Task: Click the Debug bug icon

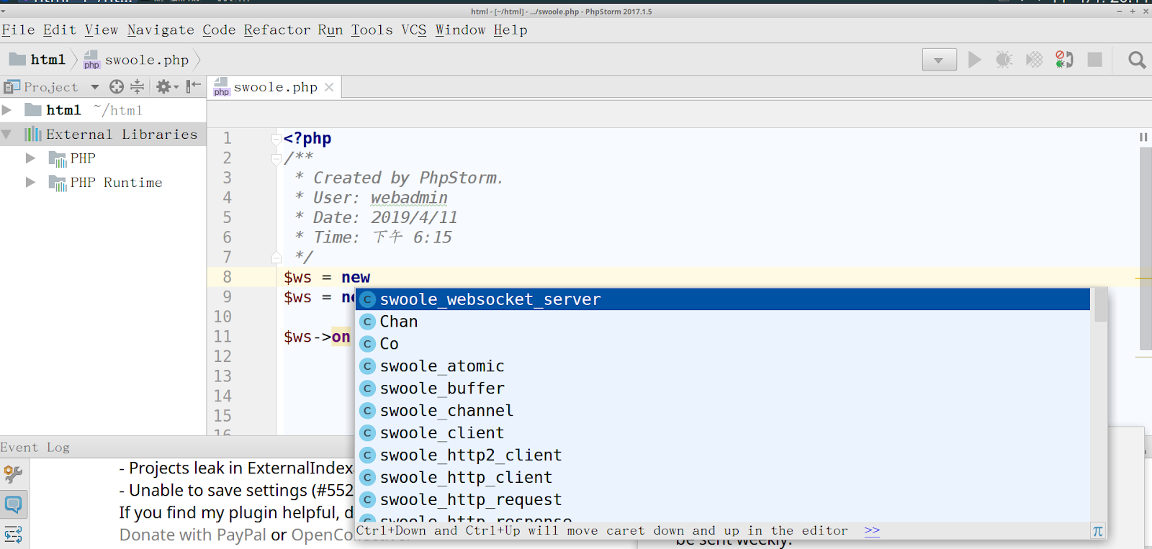Action: [1004, 60]
